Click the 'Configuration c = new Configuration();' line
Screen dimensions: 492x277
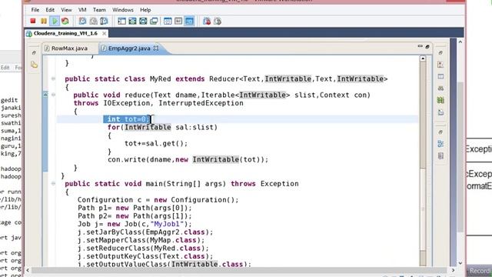[158, 200]
